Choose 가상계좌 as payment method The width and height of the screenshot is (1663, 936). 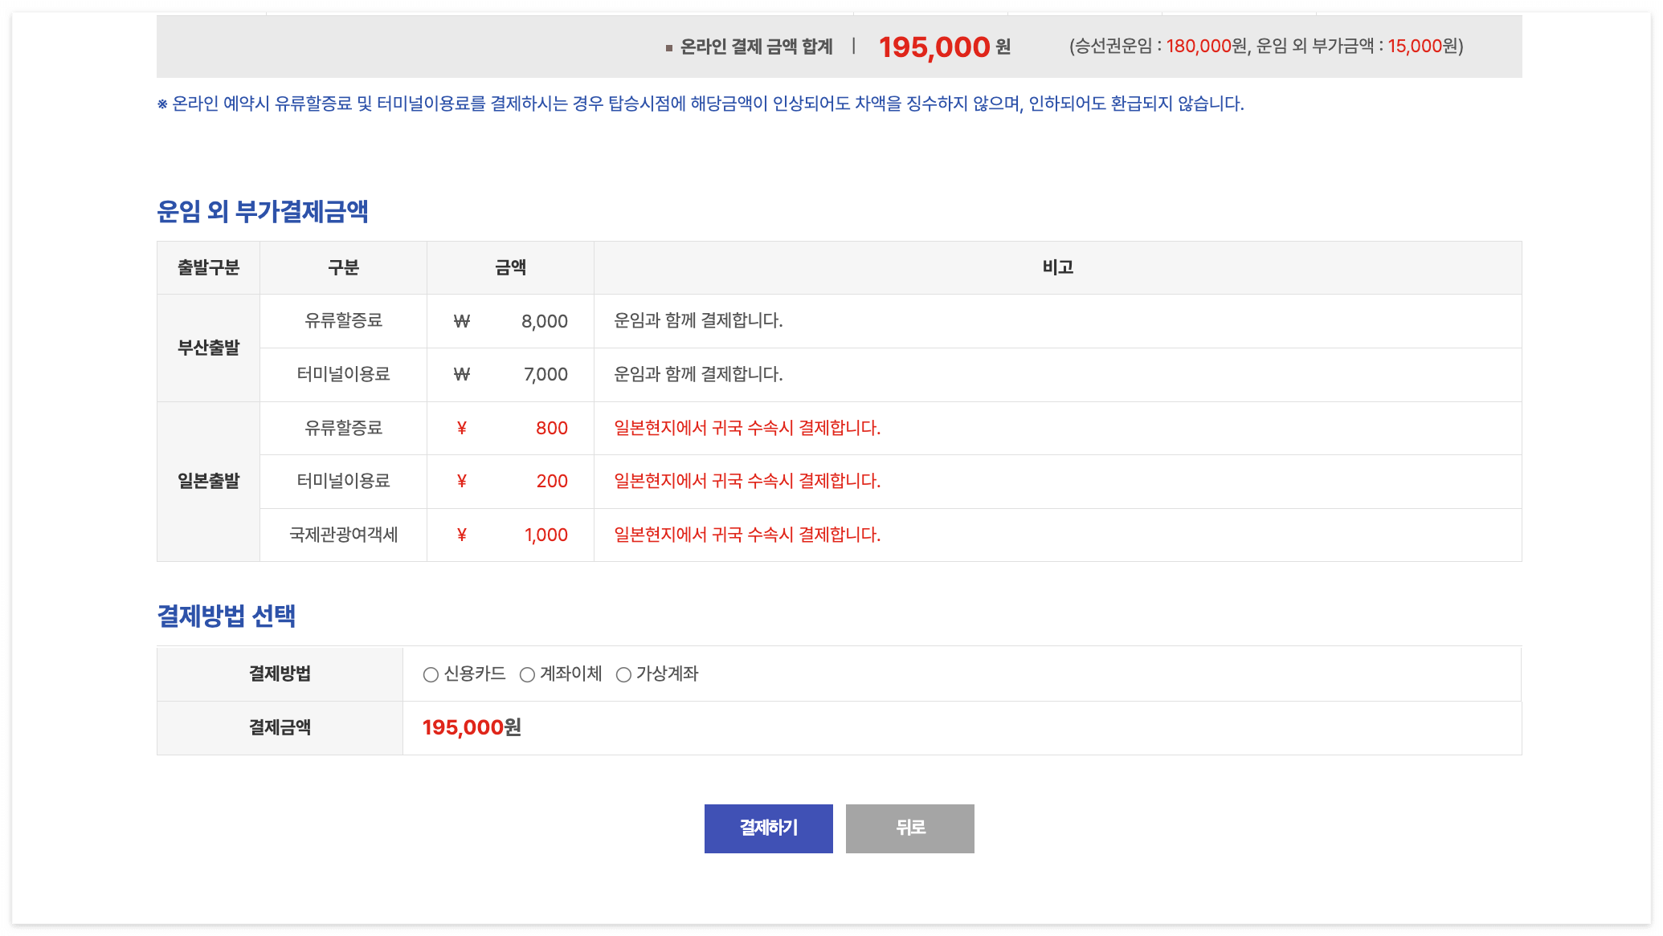point(623,674)
